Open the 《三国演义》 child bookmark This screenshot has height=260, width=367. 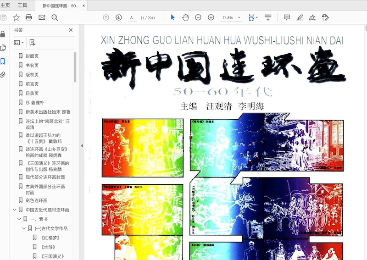click(52, 256)
